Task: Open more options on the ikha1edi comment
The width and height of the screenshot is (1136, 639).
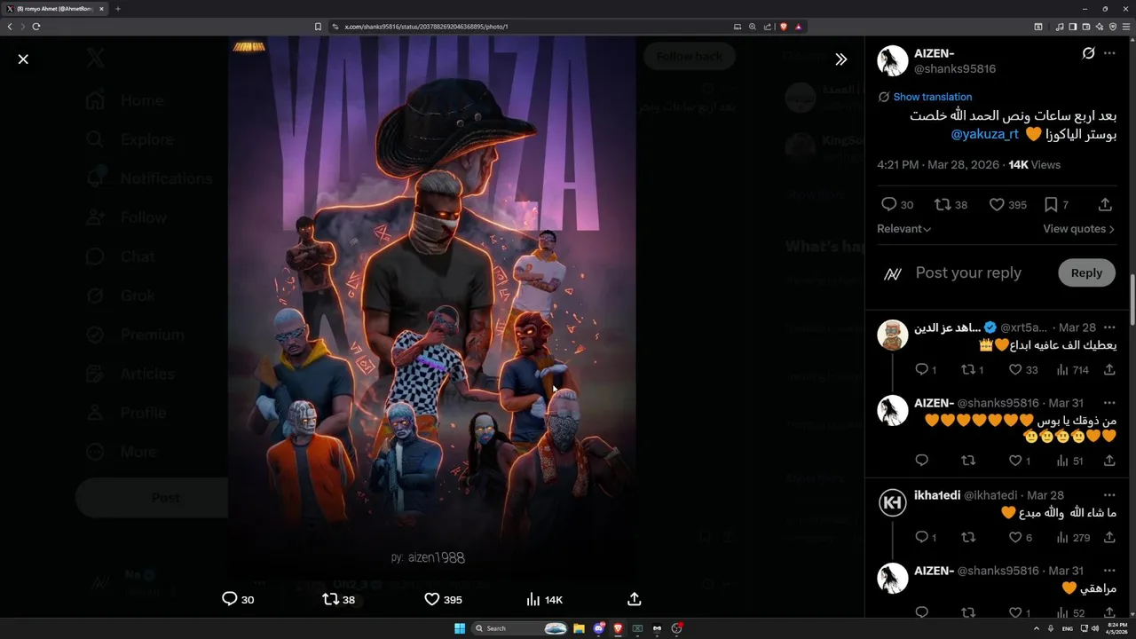Action: click(x=1109, y=495)
